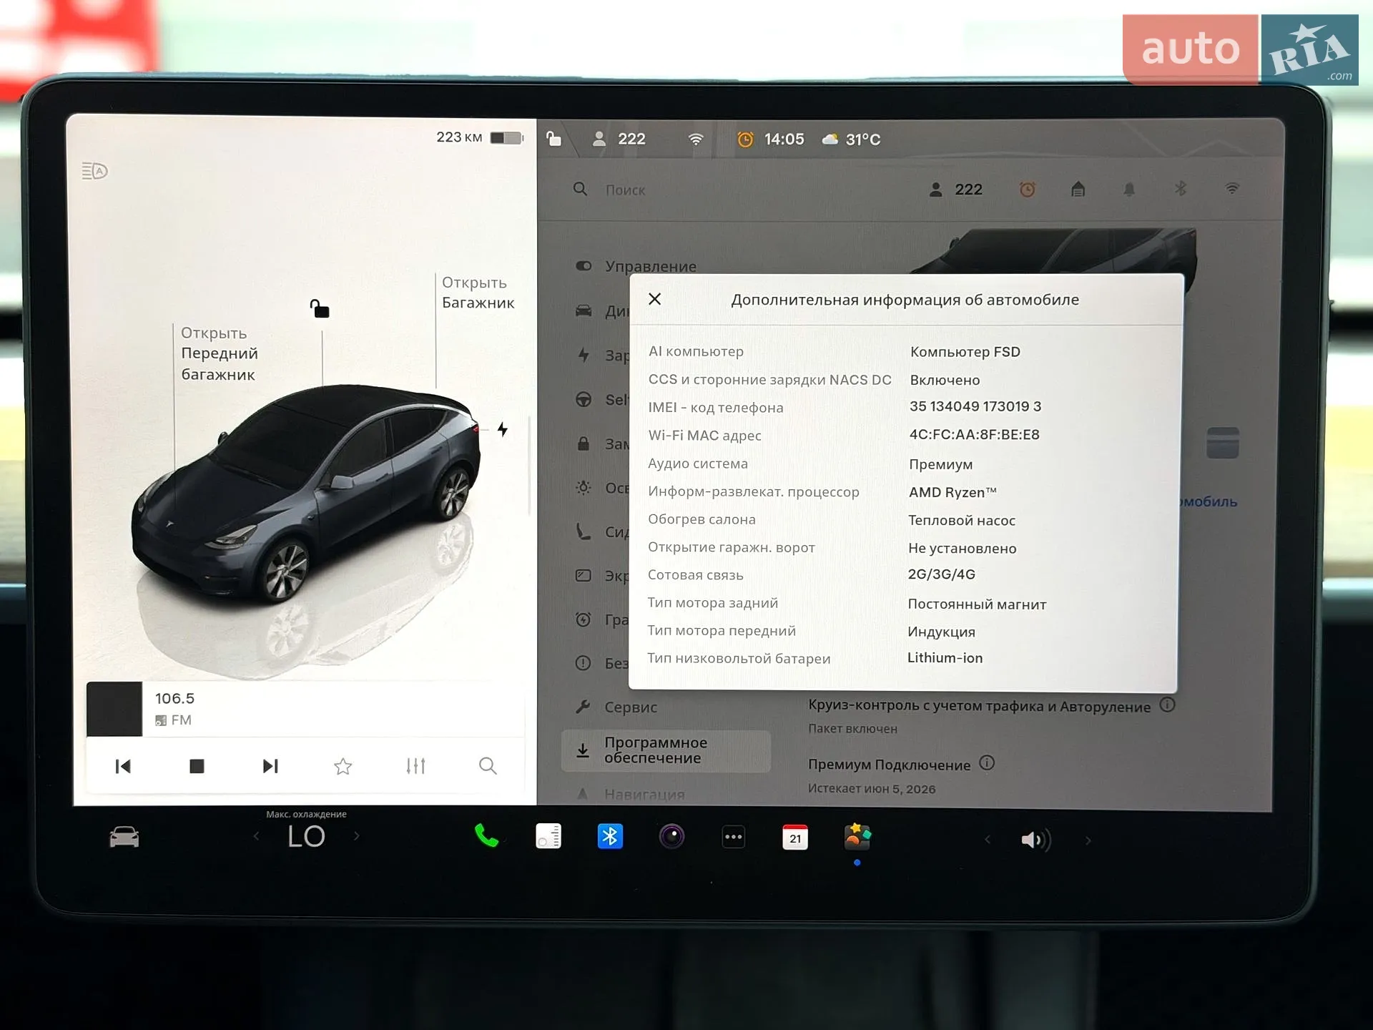Tap the IMEI value 35 134049 173019 3
1373x1030 pixels.
point(975,406)
